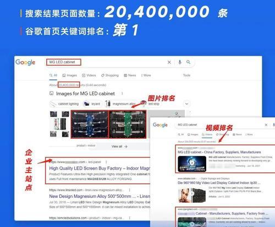This screenshot has height=227, width=275.
Task: Open options menu for emcledsolutions.com result
Action: pyautogui.click(x=130, y=218)
